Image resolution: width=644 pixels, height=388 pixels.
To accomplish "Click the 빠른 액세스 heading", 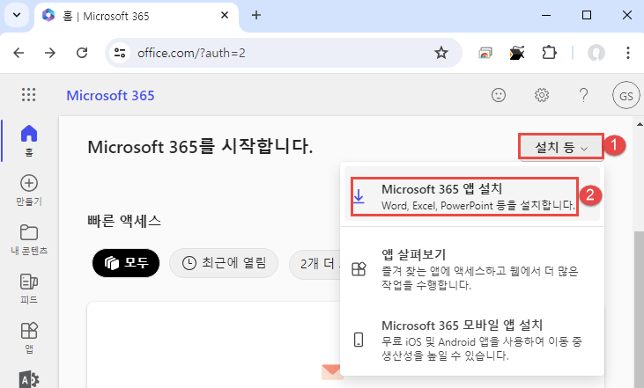I will click(124, 221).
